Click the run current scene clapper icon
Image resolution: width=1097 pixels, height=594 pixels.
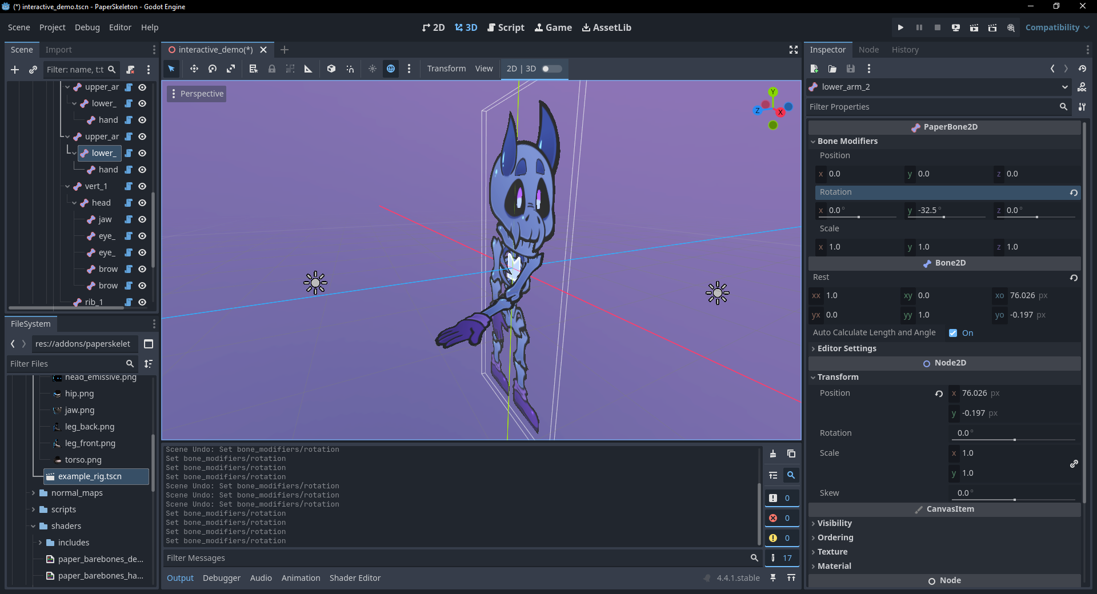[974, 27]
